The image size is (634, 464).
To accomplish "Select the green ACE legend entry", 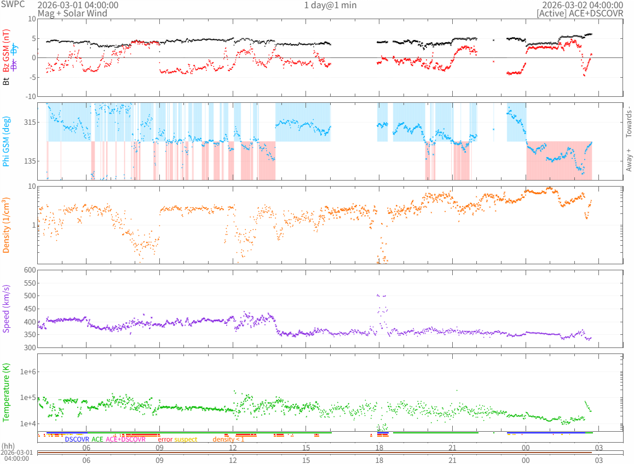I will [x=97, y=439].
